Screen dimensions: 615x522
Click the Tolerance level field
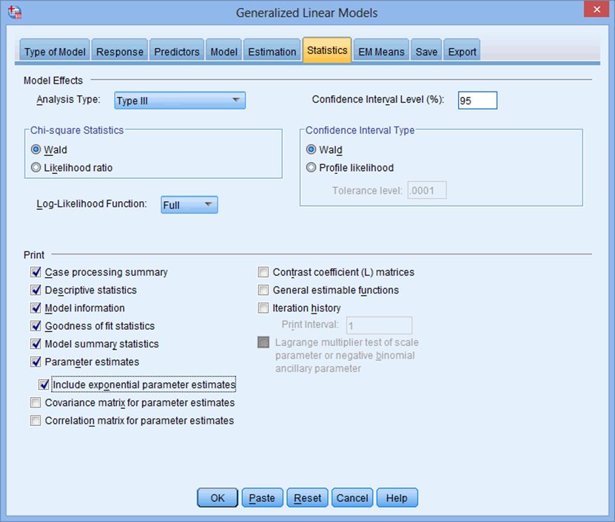[427, 191]
